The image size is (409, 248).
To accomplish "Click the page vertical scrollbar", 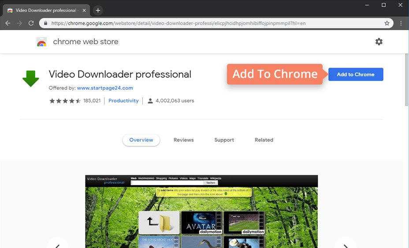I will (406, 80).
